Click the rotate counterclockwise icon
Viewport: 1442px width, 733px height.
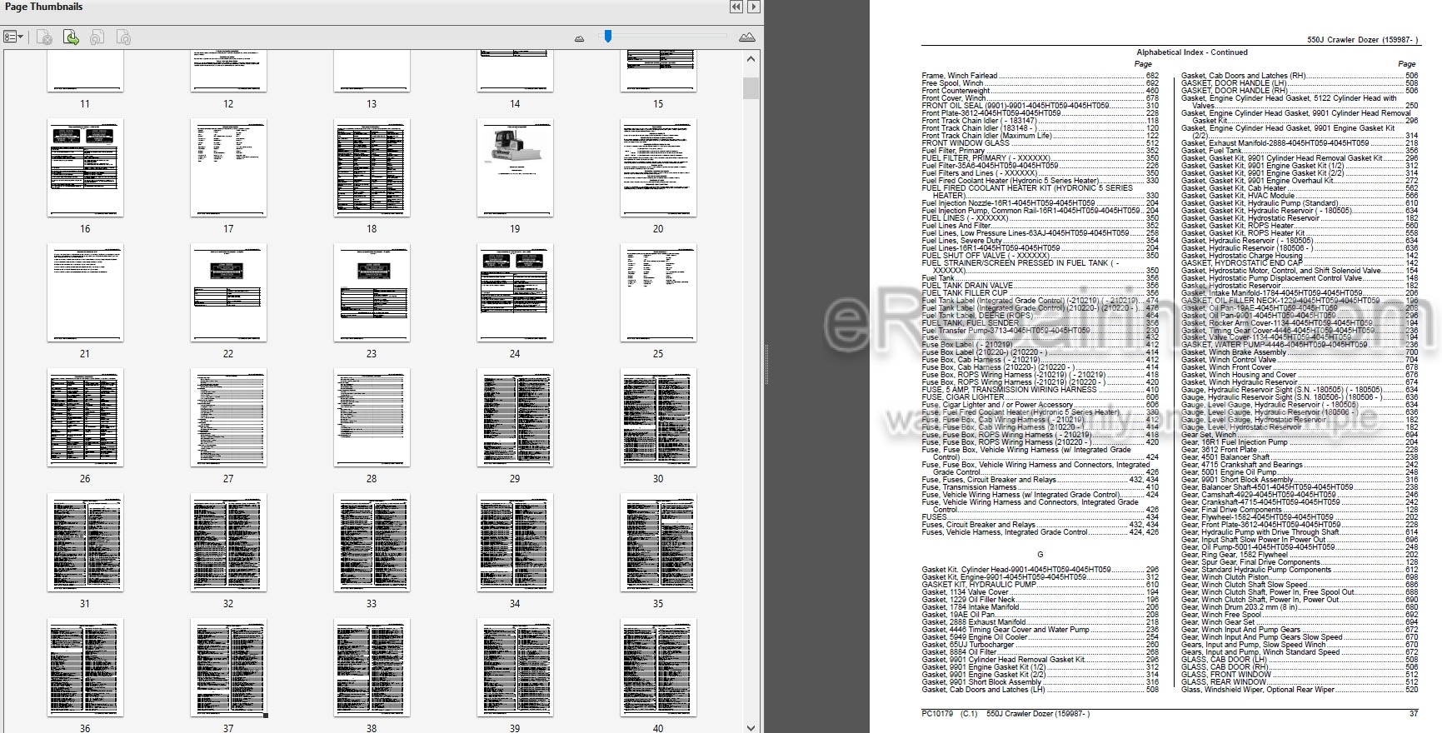click(97, 37)
